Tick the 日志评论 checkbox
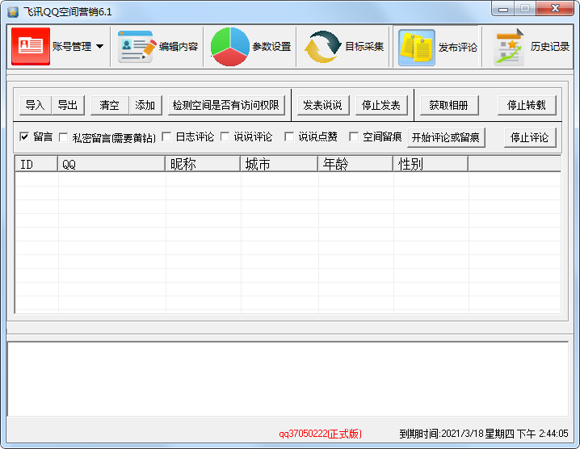Image resolution: width=580 pixels, height=449 pixels. click(166, 136)
